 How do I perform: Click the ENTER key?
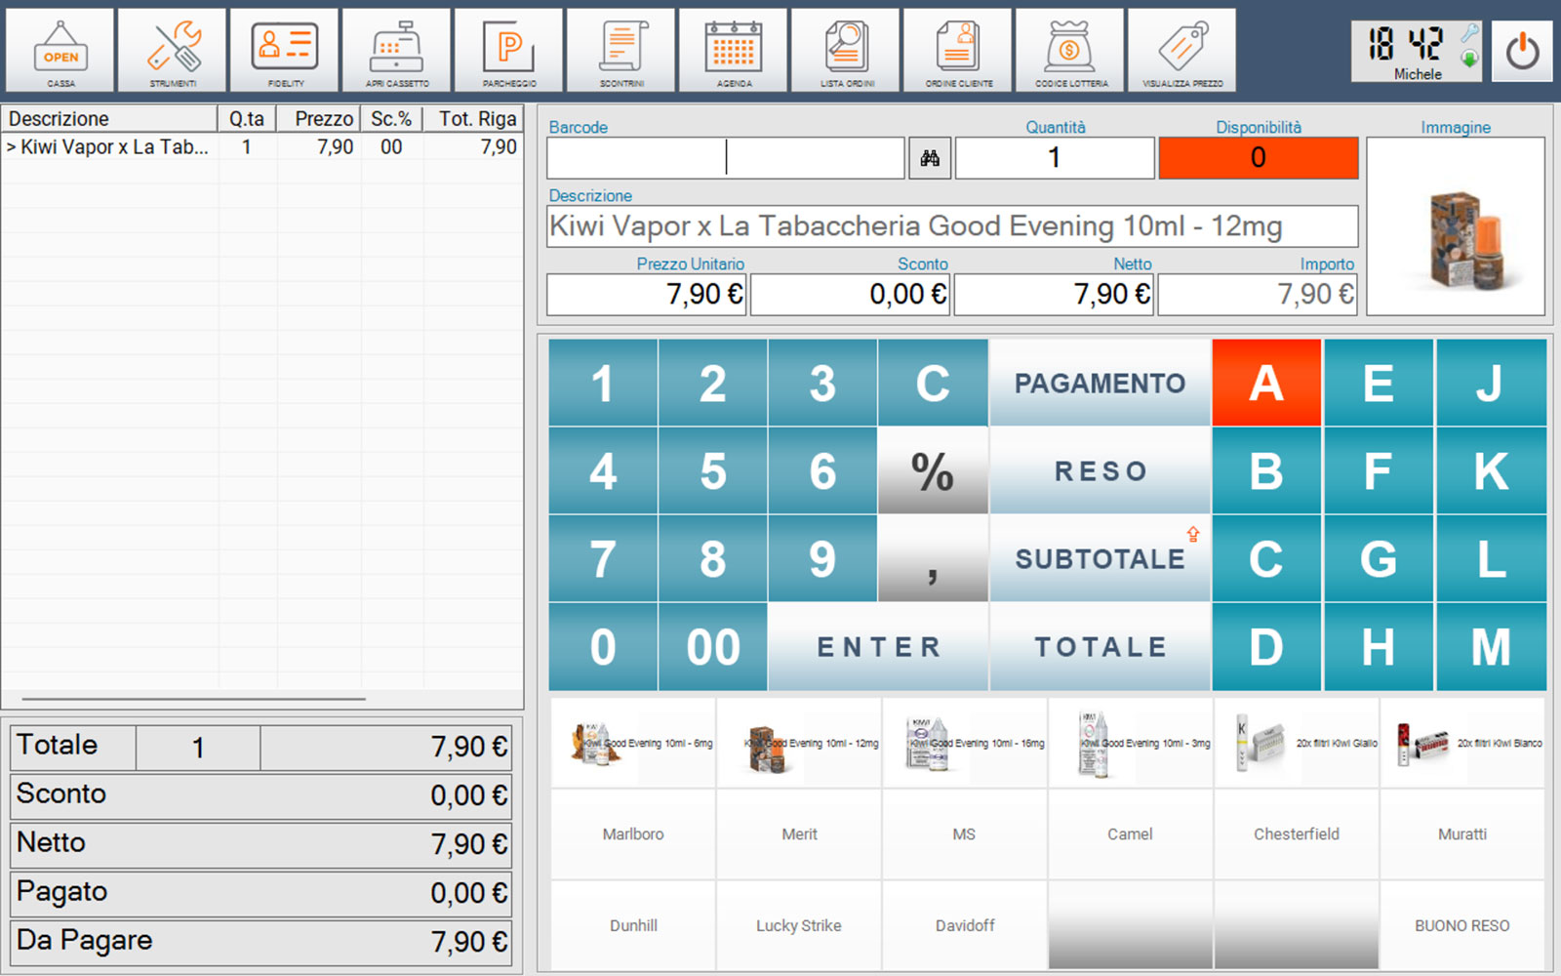point(878,646)
